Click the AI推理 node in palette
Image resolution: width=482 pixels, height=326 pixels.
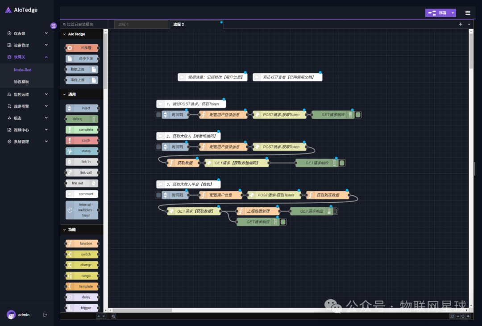pos(82,48)
